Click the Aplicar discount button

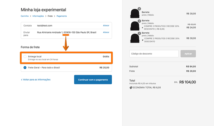(188, 54)
